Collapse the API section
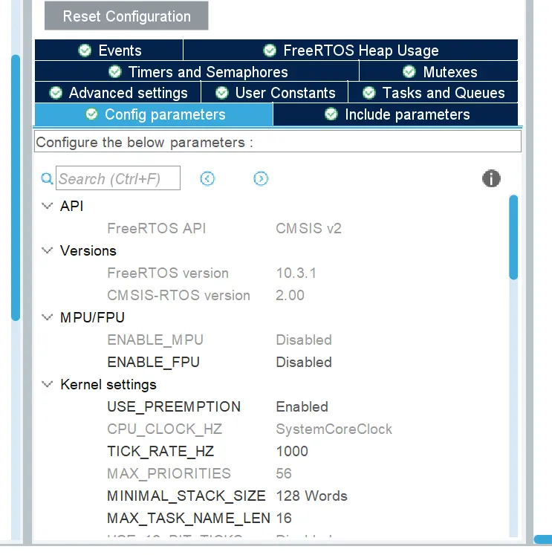Image resolution: width=552 pixels, height=555 pixels. [48, 206]
